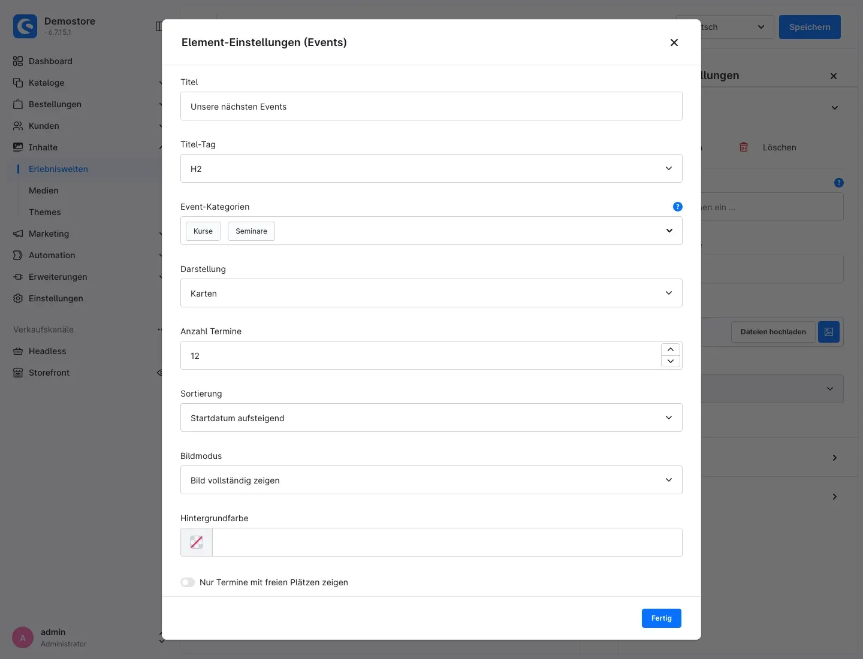Viewport: 863px width, 659px height.
Task: Open Erlebniswelten menu item
Action: pos(58,169)
